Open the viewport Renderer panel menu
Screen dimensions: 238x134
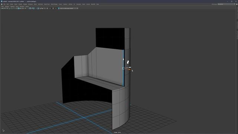tap(22, 7)
